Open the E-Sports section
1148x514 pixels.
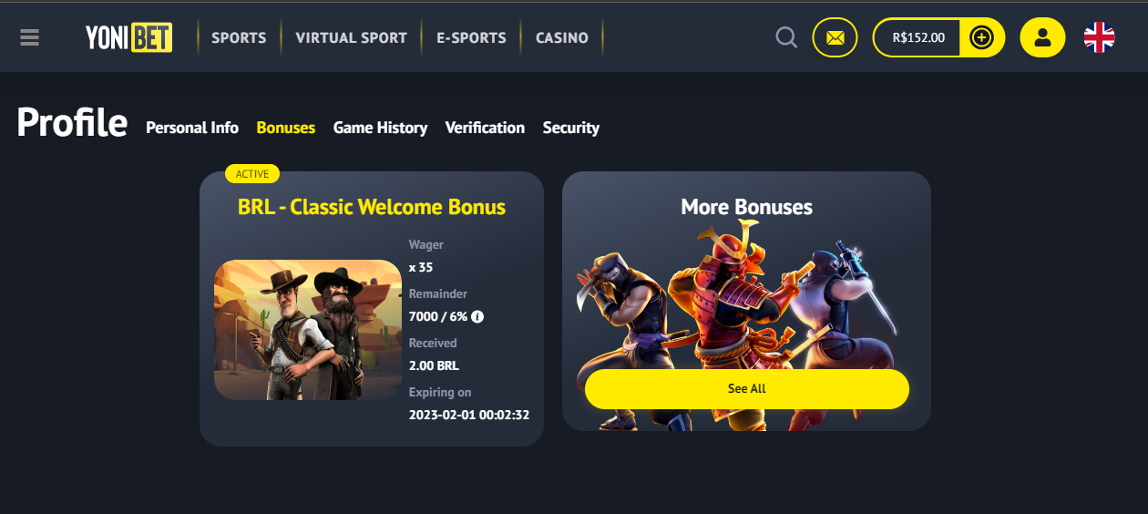471,37
